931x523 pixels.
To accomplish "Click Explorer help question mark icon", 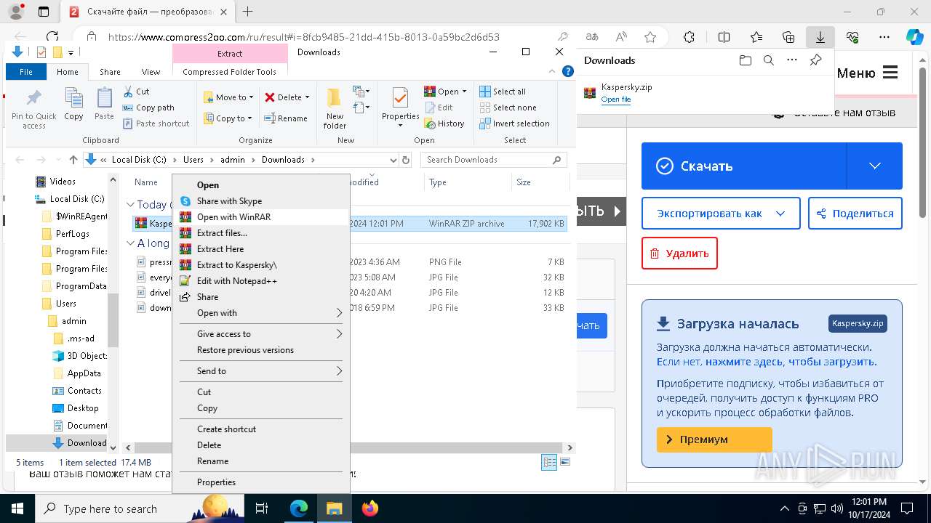I will point(569,71).
